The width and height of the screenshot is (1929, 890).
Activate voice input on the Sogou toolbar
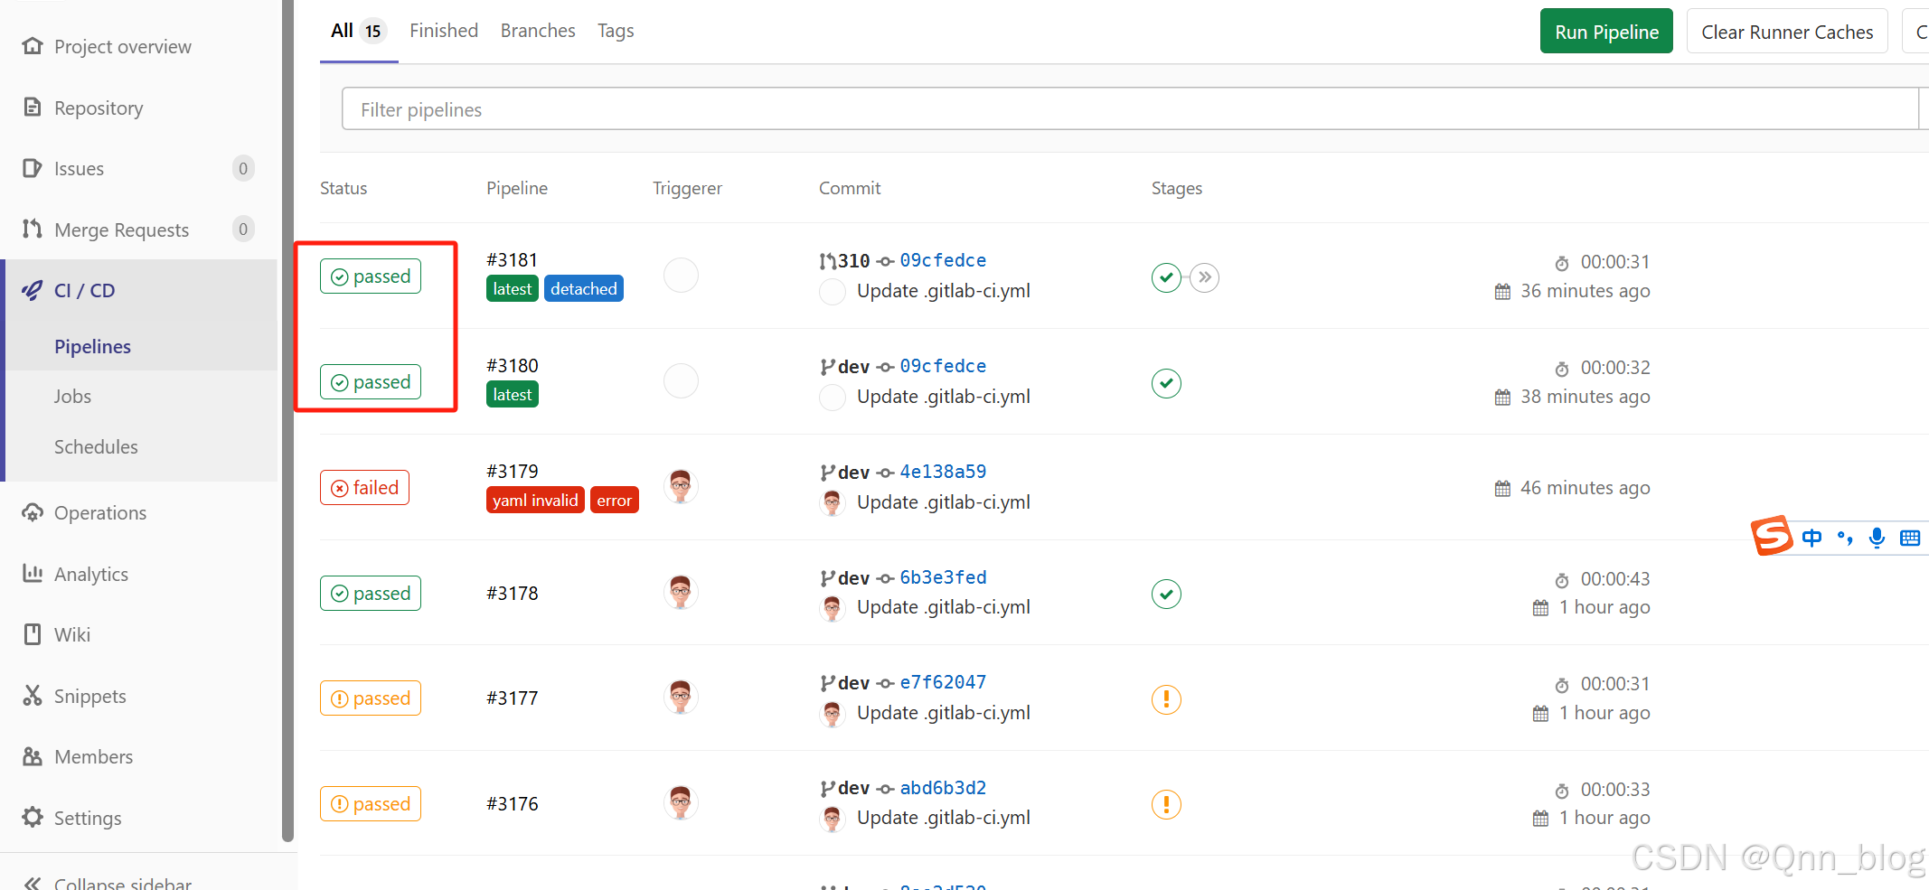click(1877, 537)
